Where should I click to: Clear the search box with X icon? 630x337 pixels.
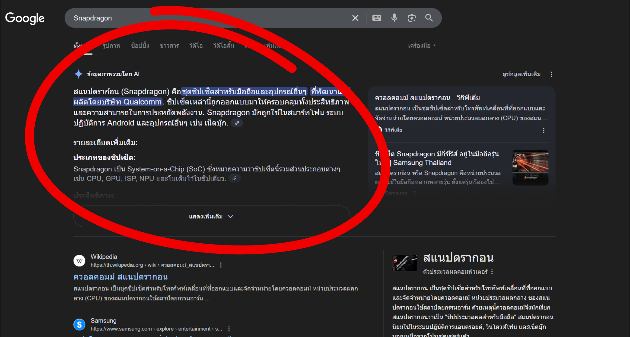pos(355,18)
